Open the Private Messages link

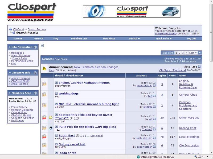[x=165, y=34]
